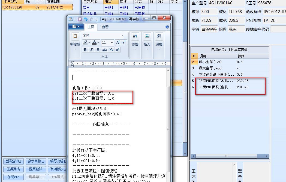
Task: Open the font size 11 dropdown
Action: click(112, 43)
